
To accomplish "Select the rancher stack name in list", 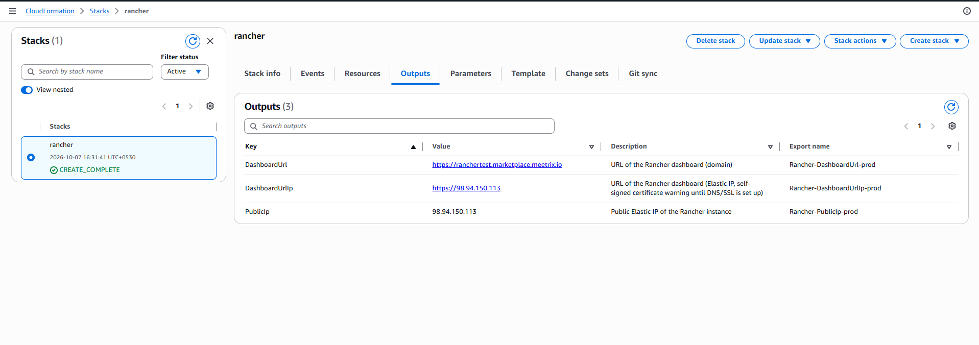I will pos(61,145).
